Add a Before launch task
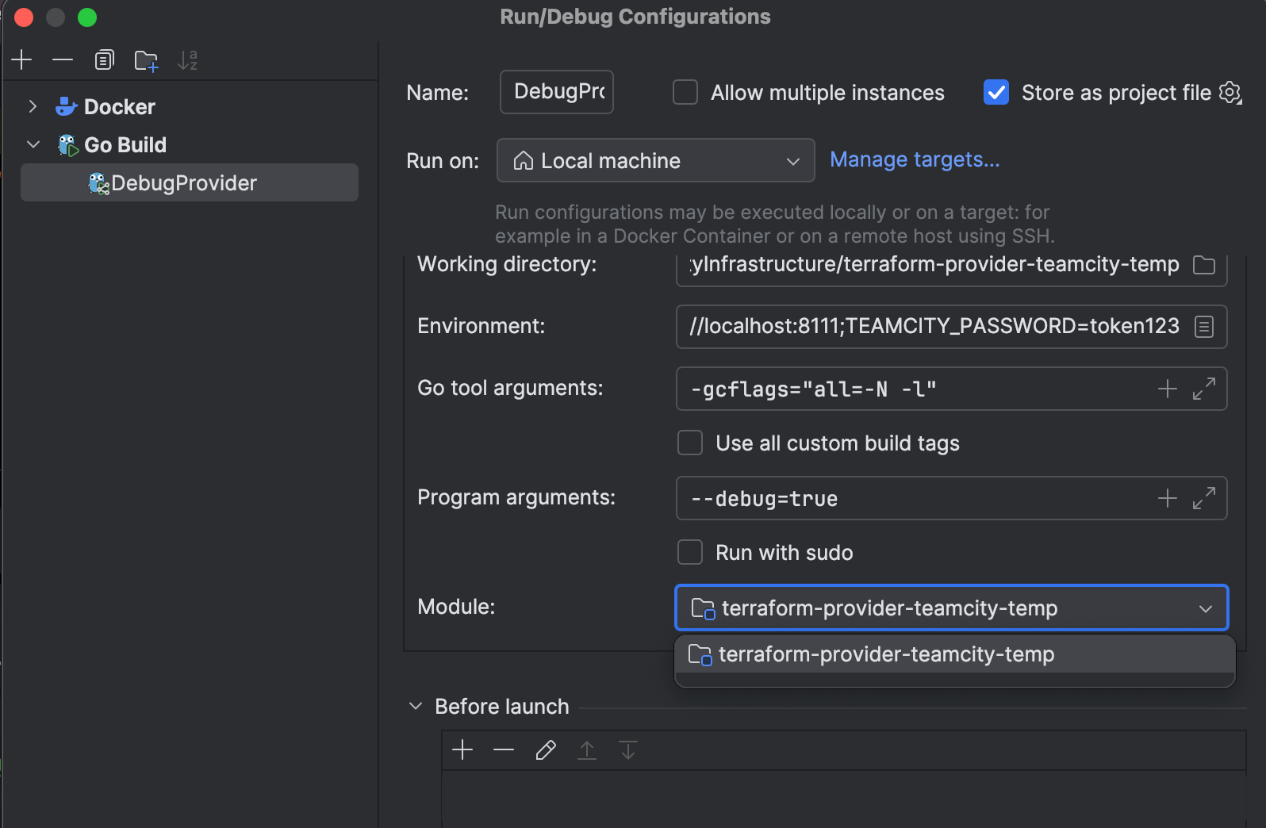The width and height of the screenshot is (1266, 828). [462, 749]
